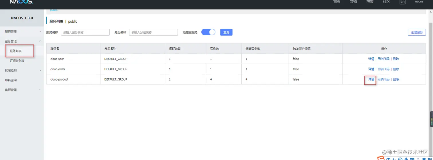
Task: Open 文档 in the top navigation
Action: tap(353, 2)
